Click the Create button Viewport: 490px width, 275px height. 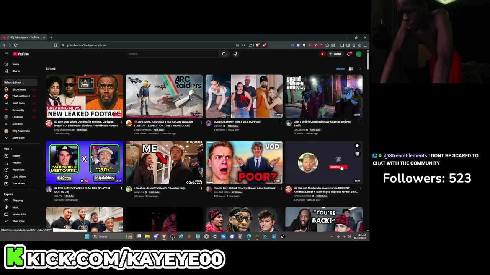coord(335,54)
